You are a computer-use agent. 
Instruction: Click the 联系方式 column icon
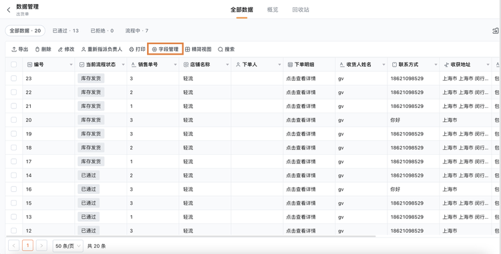394,65
